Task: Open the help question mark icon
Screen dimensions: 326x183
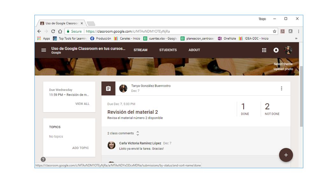Action: point(43,159)
